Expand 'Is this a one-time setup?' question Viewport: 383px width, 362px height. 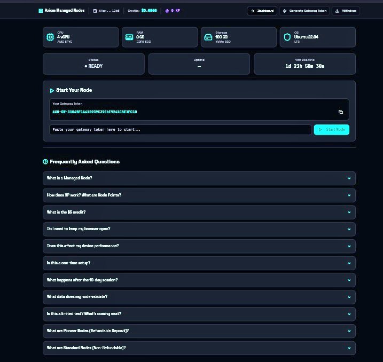click(199, 263)
